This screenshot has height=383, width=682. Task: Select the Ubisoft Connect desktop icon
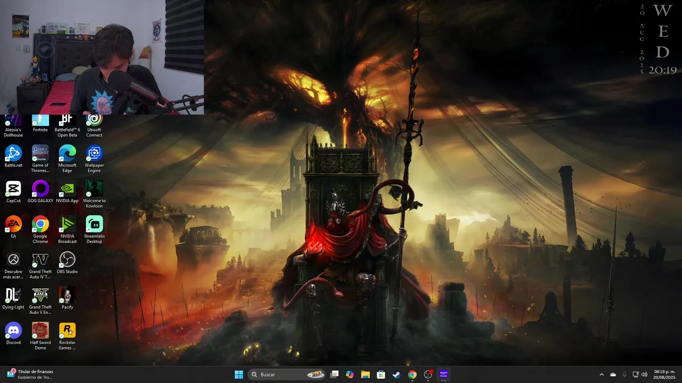pos(94,127)
